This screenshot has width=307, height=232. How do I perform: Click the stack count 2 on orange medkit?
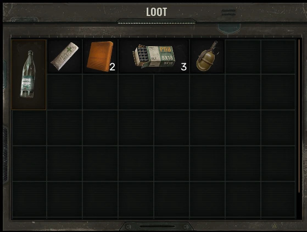point(112,67)
